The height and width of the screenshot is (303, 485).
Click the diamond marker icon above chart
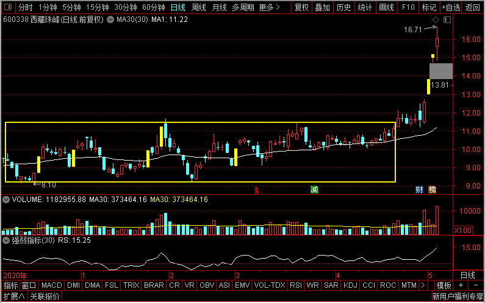point(436,19)
